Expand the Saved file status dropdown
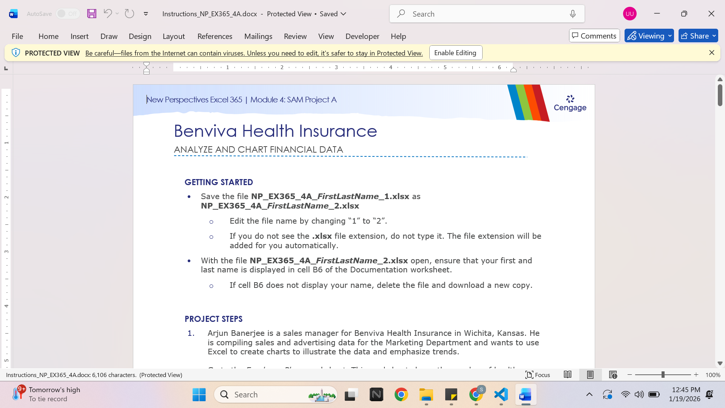The width and height of the screenshot is (725, 408). (343, 14)
